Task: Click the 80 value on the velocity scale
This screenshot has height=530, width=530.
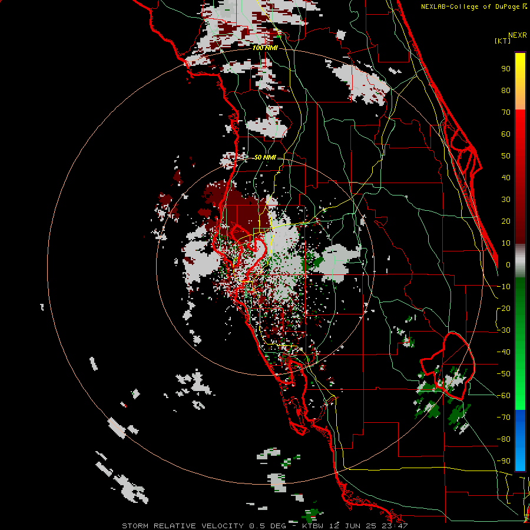Action: [x=506, y=91]
